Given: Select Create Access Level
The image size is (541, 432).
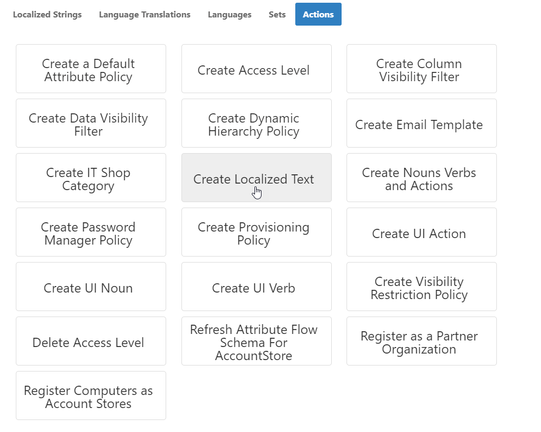Looking at the screenshot, I should click(x=256, y=69).
